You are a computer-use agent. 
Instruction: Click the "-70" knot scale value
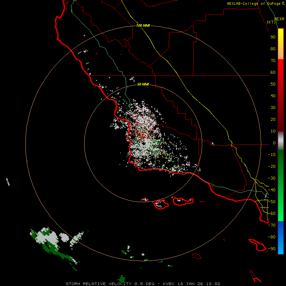272,225
